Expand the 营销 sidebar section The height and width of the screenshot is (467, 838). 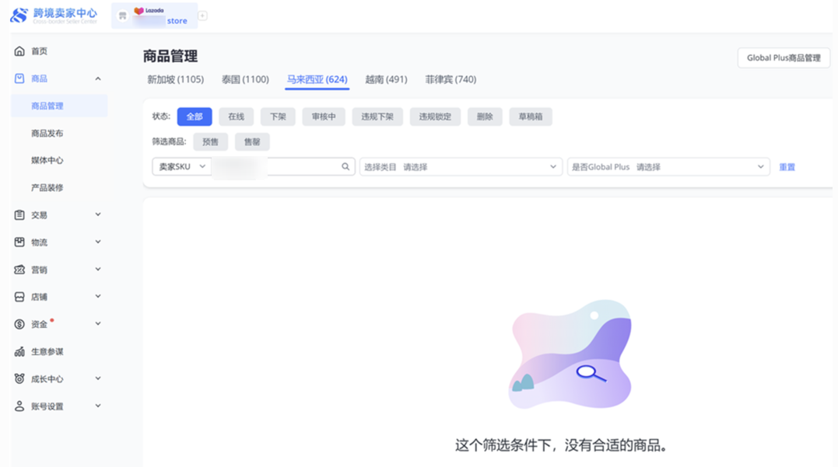[98, 269]
